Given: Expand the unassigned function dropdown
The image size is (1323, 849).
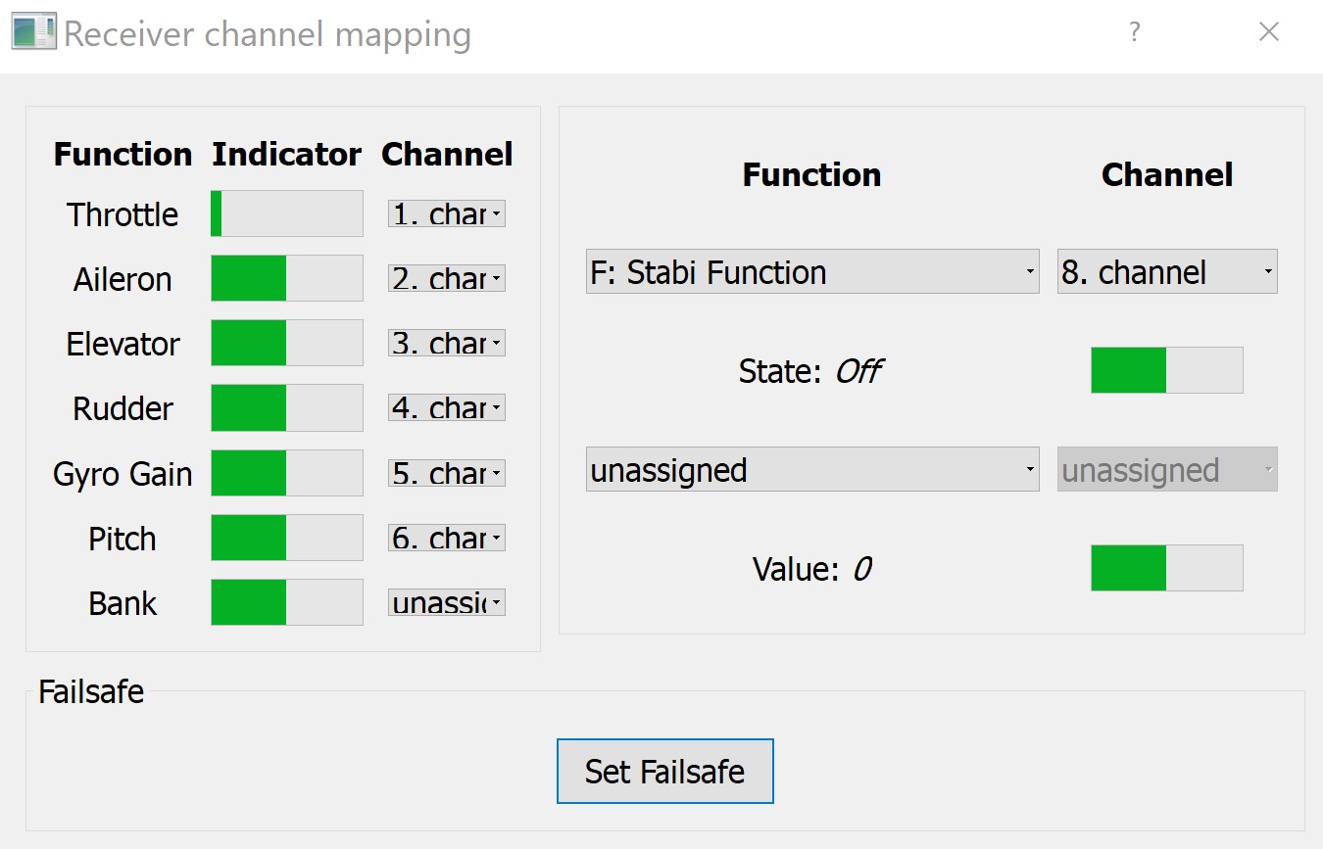Looking at the screenshot, I should point(811,470).
